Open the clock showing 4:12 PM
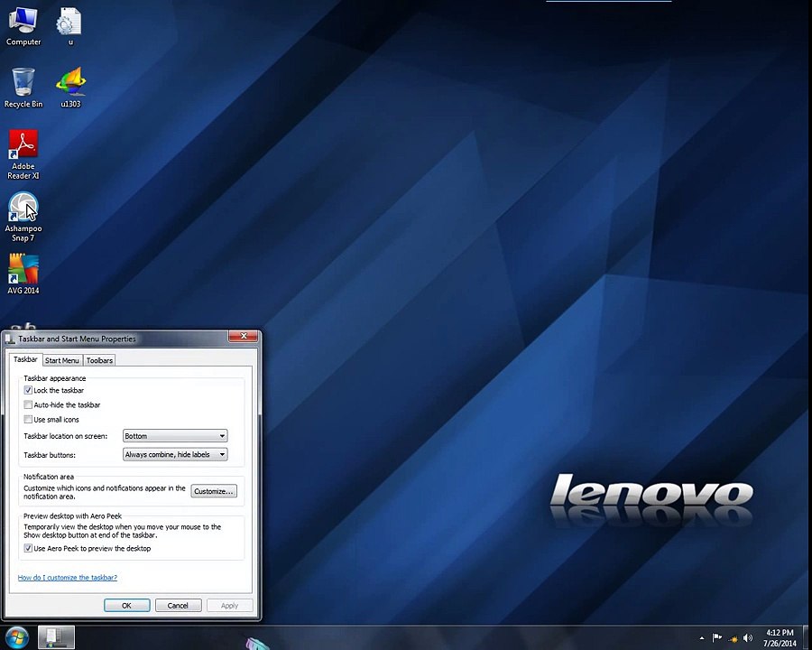Viewport: 812px width, 650px height. [x=780, y=637]
